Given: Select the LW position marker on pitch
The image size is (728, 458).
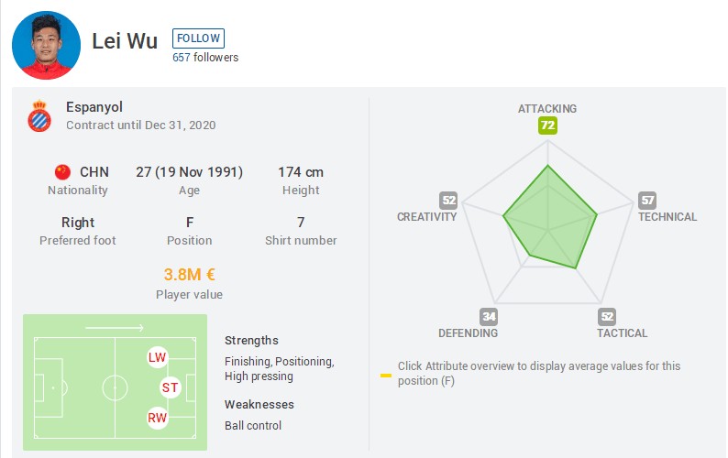Looking at the screenshot, I should [x=157, y=357].
